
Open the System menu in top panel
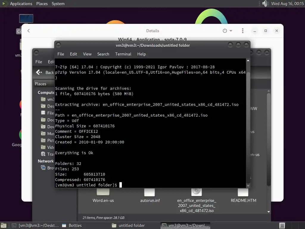coord(58,4)
